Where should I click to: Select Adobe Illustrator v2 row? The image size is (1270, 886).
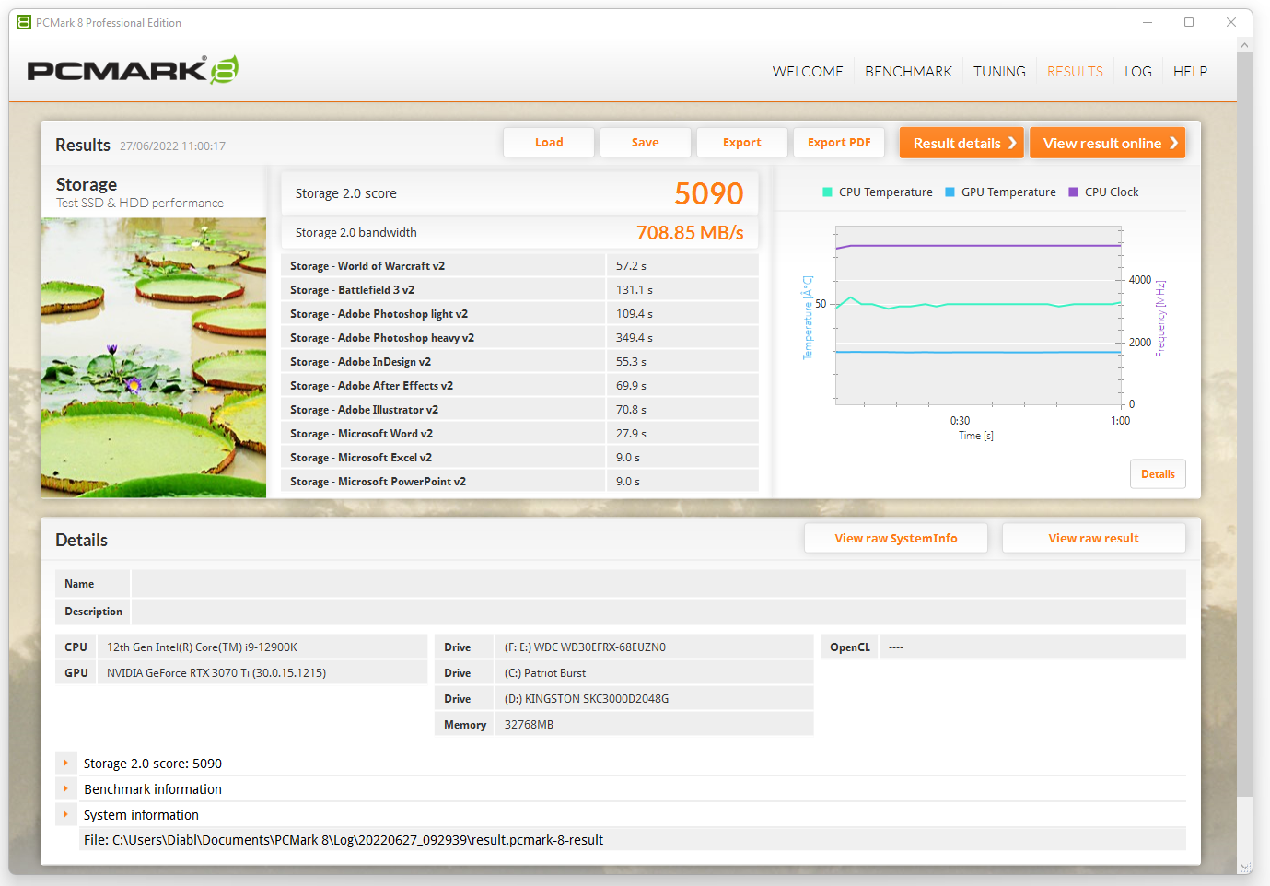(x=519, y=410)
